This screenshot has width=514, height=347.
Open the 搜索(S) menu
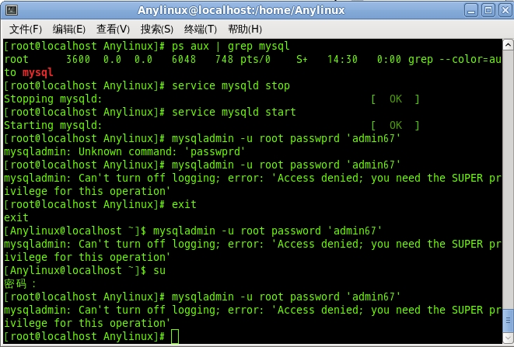pyautogui.click(x=157, y=29)
